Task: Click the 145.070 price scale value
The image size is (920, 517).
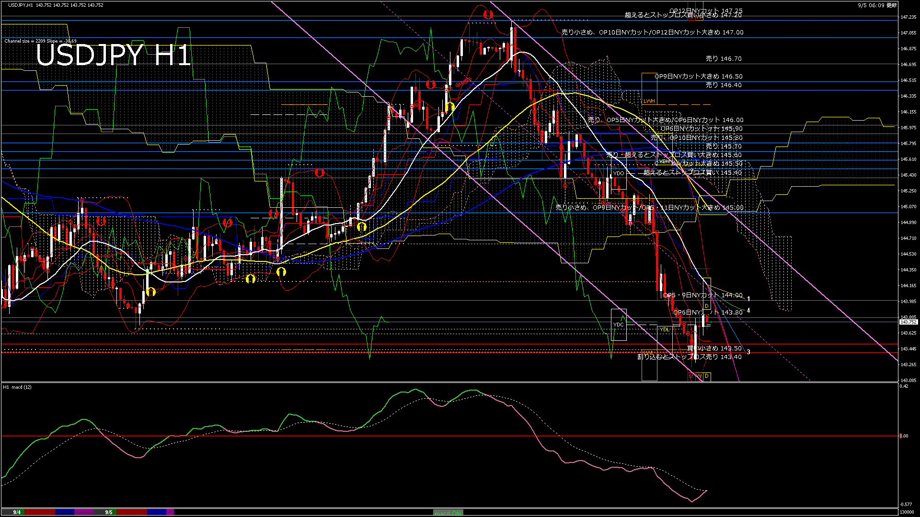Action: (908, 207)
